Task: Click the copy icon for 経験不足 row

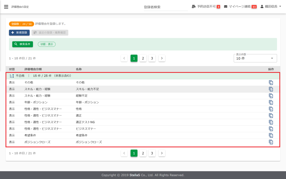Action: click(271, 96)
